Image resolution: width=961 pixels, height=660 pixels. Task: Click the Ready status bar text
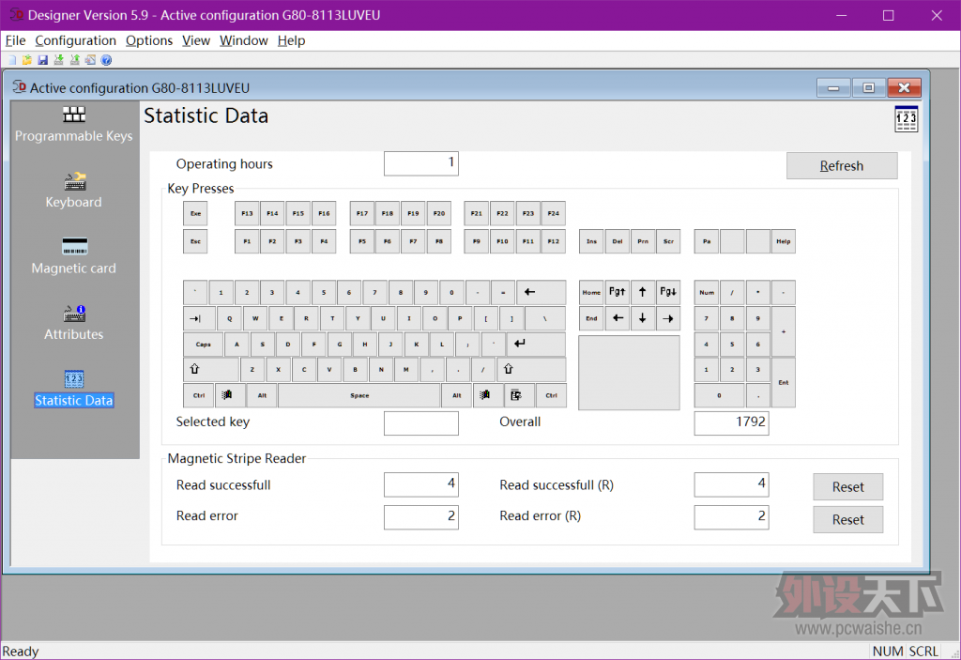(21, 652)
